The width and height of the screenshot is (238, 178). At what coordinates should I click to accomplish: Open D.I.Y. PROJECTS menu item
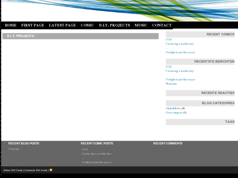click(x=114, y=25)
